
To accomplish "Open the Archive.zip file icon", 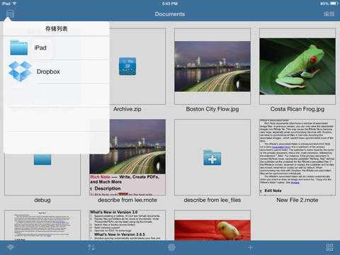I will 127,67.
